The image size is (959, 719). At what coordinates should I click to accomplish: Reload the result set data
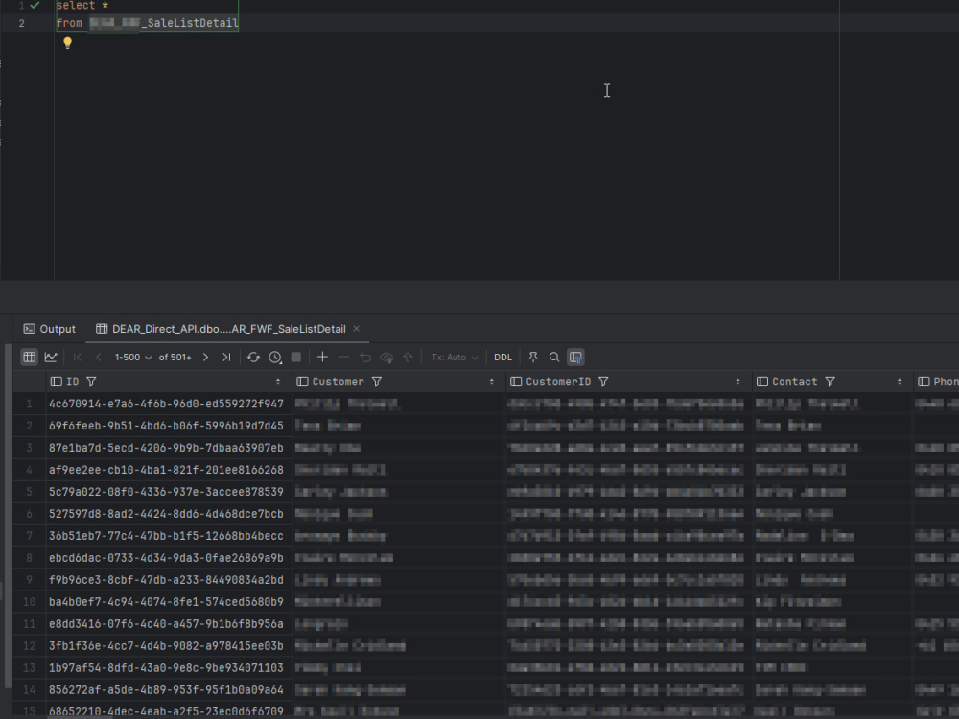253,357
